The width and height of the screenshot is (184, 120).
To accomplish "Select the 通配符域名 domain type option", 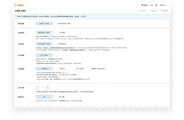I will 44,33.
